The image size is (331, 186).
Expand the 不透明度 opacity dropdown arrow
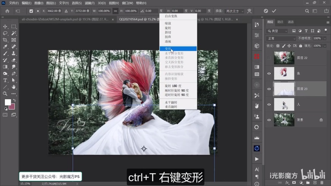(325, 38)
